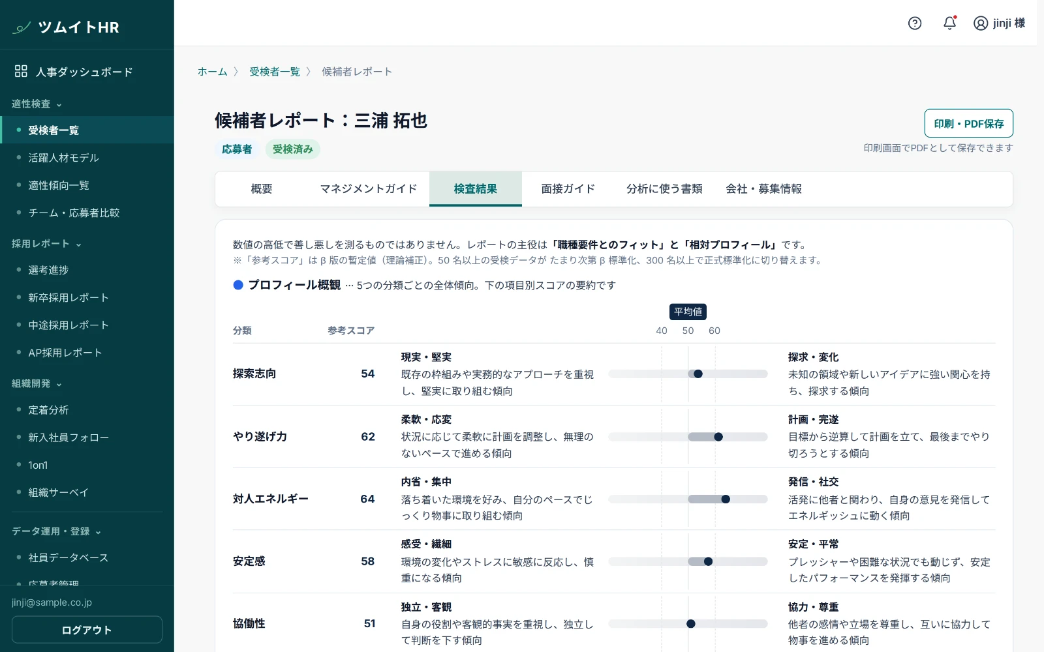Image resolution: width=1044 pixels, height=652 pixels.
Task: Switch to the 会社・募集情報 tab
Action: [x=764, y=189]
